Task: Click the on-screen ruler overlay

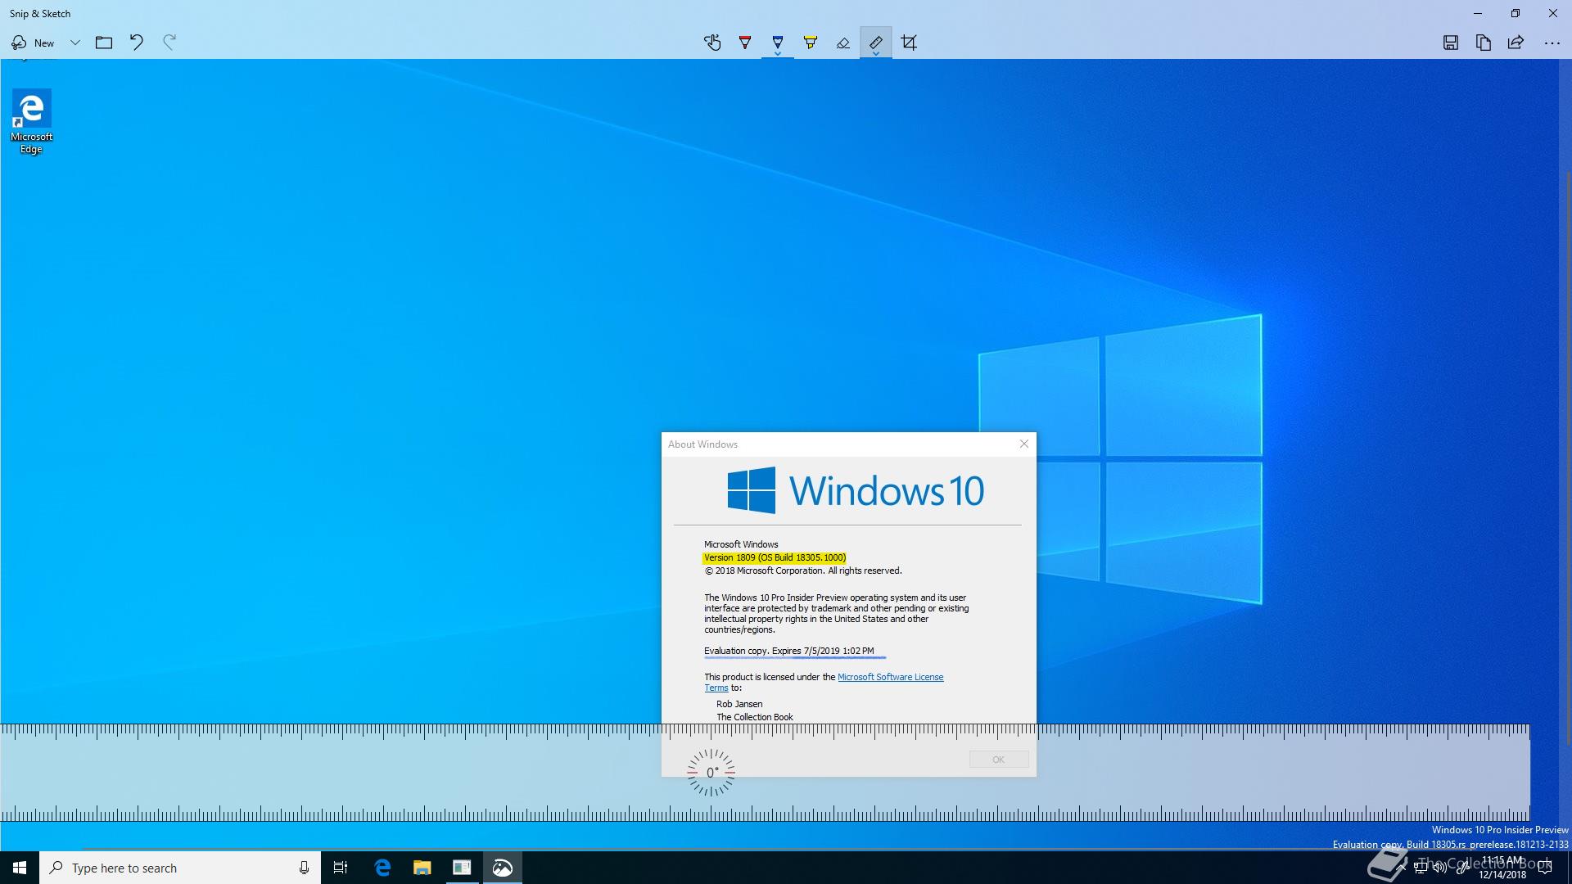Action: (765, 773)
